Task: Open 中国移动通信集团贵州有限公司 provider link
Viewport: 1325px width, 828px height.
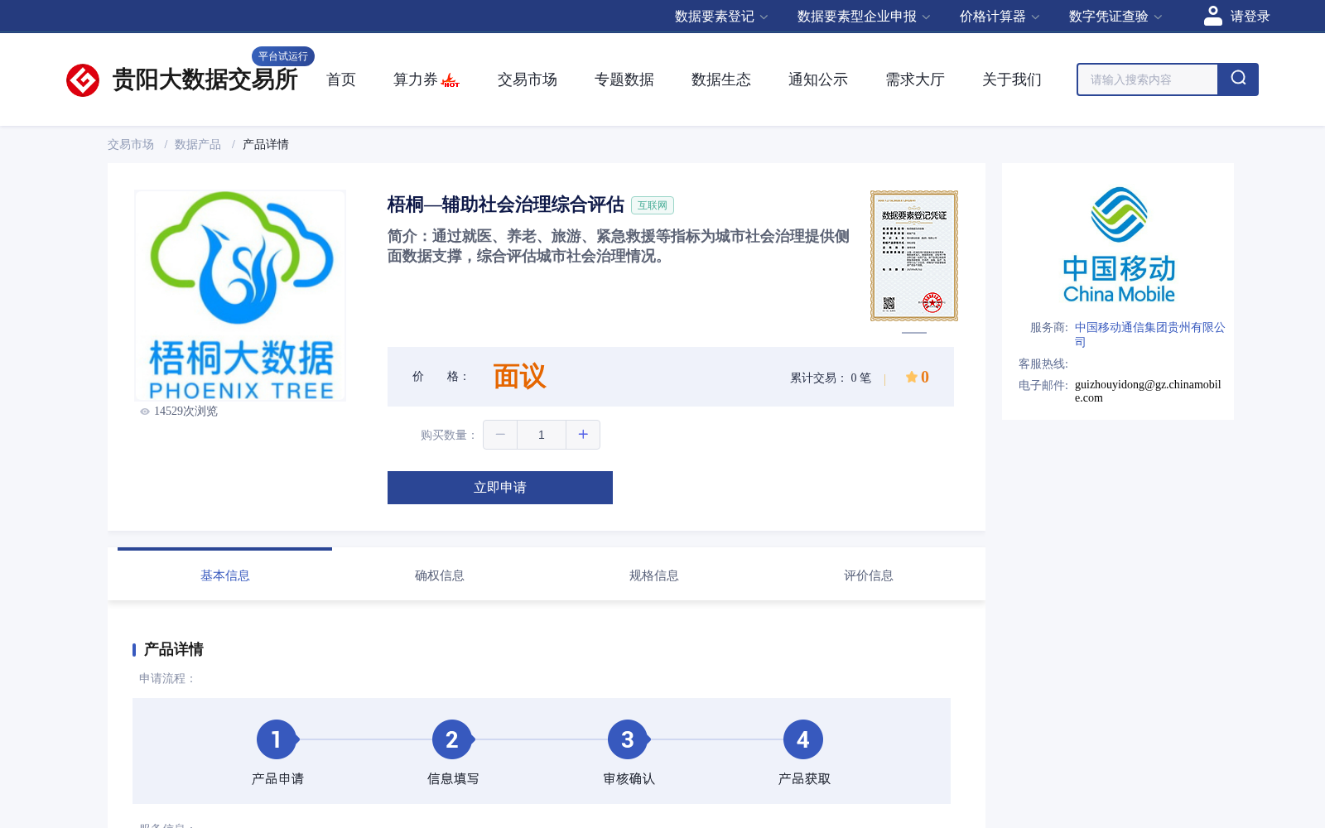Action: [x=1149, y=335]
